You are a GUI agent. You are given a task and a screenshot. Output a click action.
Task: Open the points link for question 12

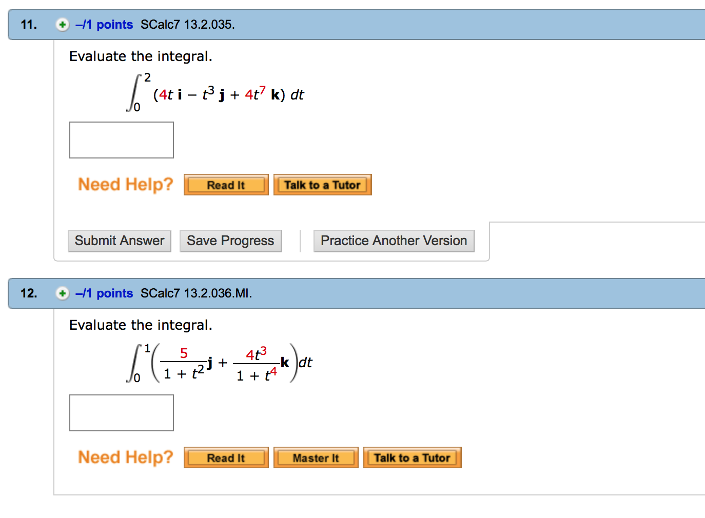coord(104,293)
